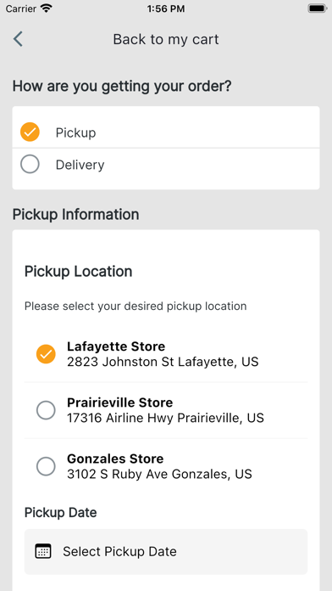Screen dimensions: 332x591
Task: Choose the Gonzales Store radio button
Action: click(x=46, y=466)
